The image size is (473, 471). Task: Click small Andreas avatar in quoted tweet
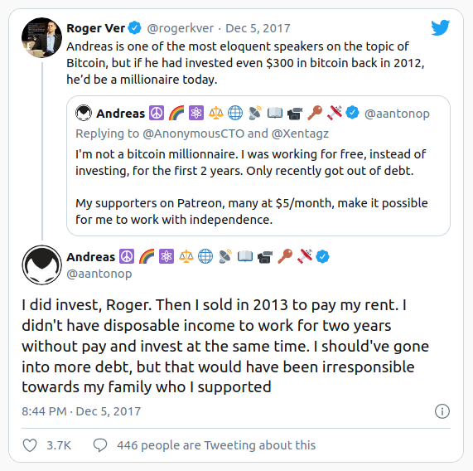84,113
